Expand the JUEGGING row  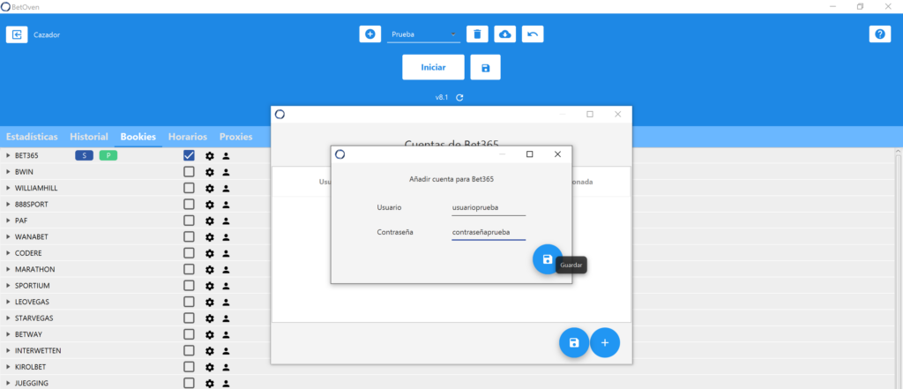click(x=8, y=383)
